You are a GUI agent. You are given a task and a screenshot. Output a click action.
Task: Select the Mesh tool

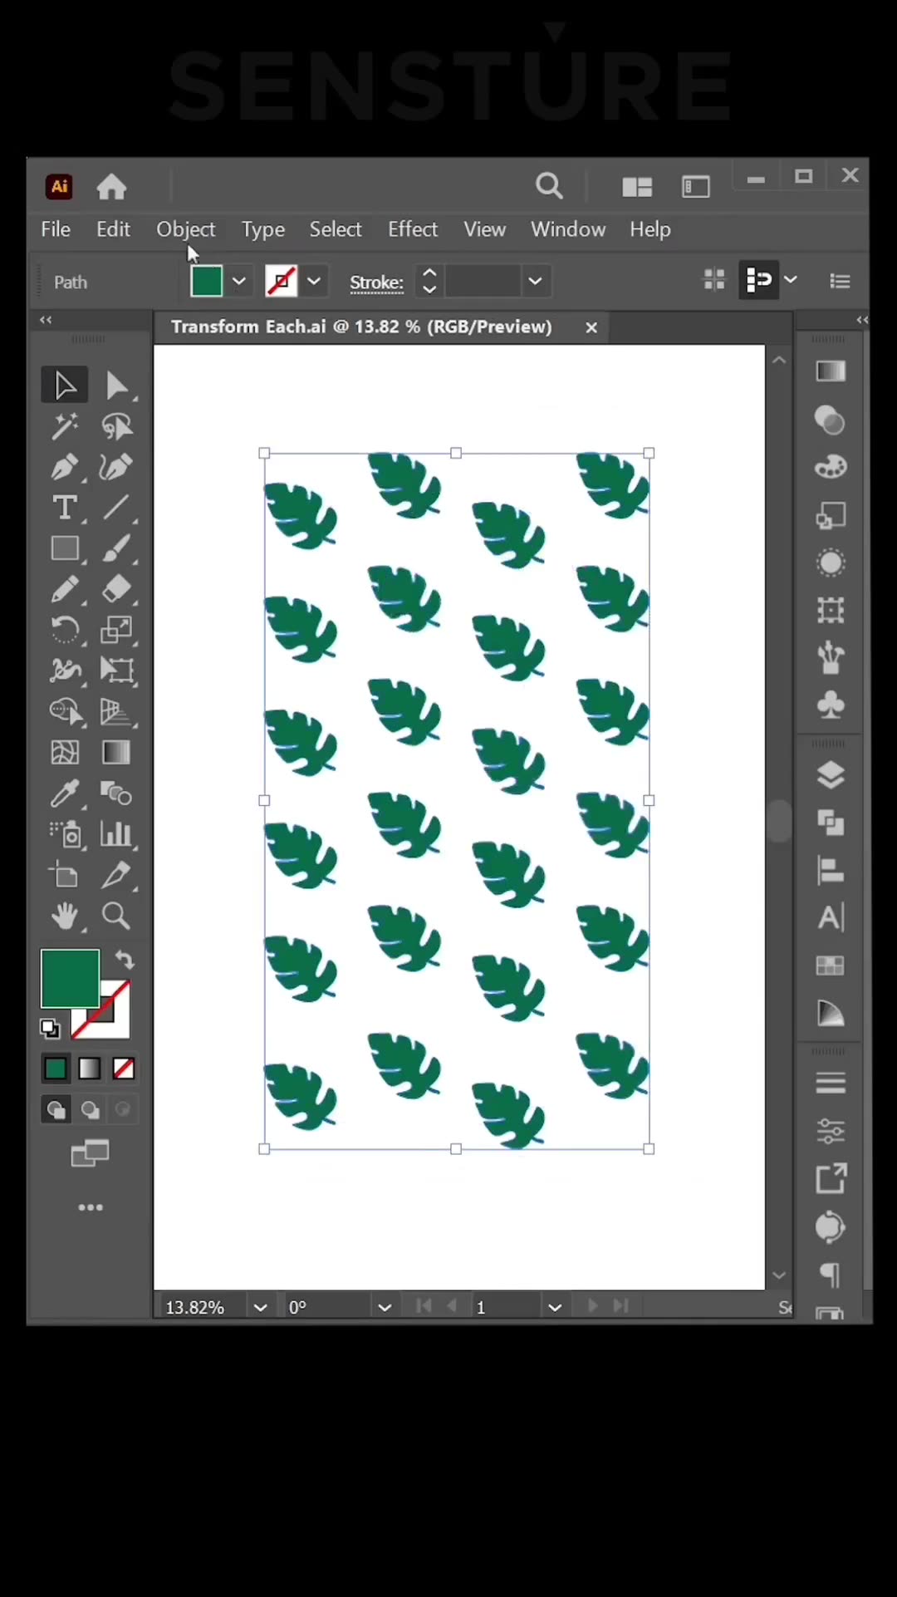point(65,752)
